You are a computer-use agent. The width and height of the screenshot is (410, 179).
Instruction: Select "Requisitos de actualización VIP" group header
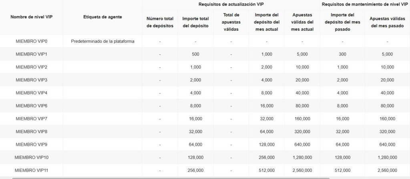(x=231, y=4)
